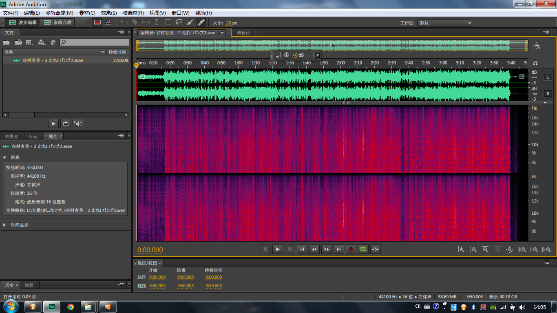Switch to the Mixer tab (调音台)
Screen dimensions: 557x313
[x=243, y=33]
